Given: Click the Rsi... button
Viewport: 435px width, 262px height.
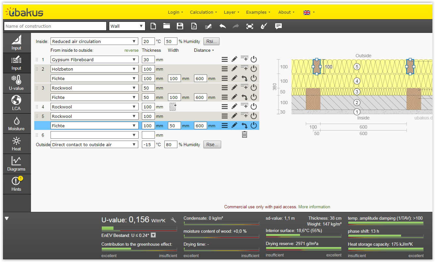Looking at the screenshot, I should coord(212,41).
